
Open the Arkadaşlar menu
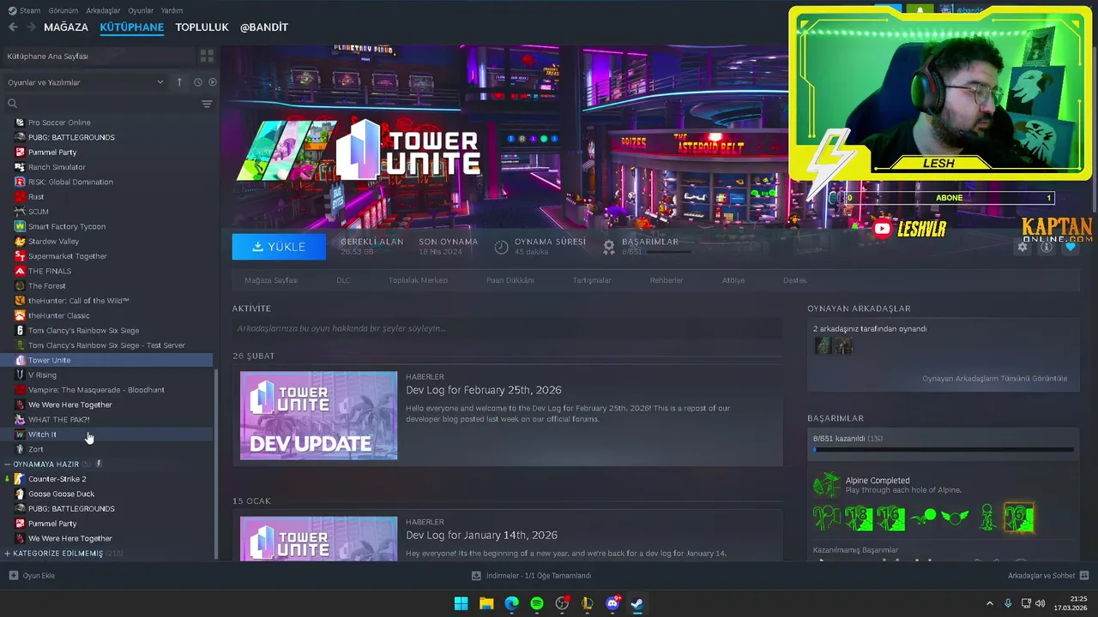coord(104,10)
